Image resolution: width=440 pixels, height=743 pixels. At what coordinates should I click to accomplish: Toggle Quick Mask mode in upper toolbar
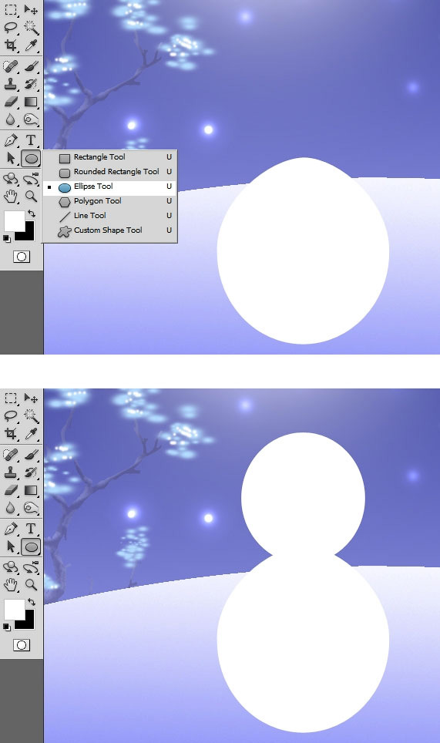point(22,257)
